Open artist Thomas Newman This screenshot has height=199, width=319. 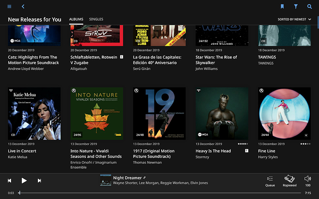point(147,163)
